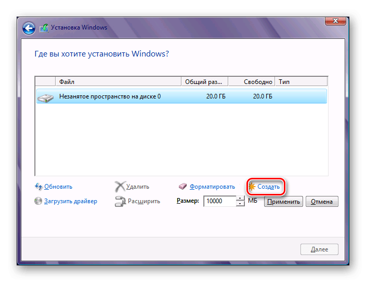
Task: Sort by Общий размер column header
Action: tap(204, 82)
